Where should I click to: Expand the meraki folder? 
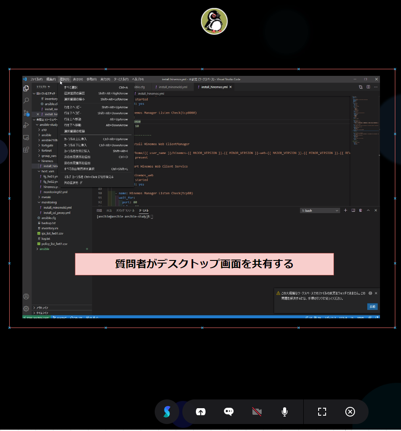[x=46, y=197]
